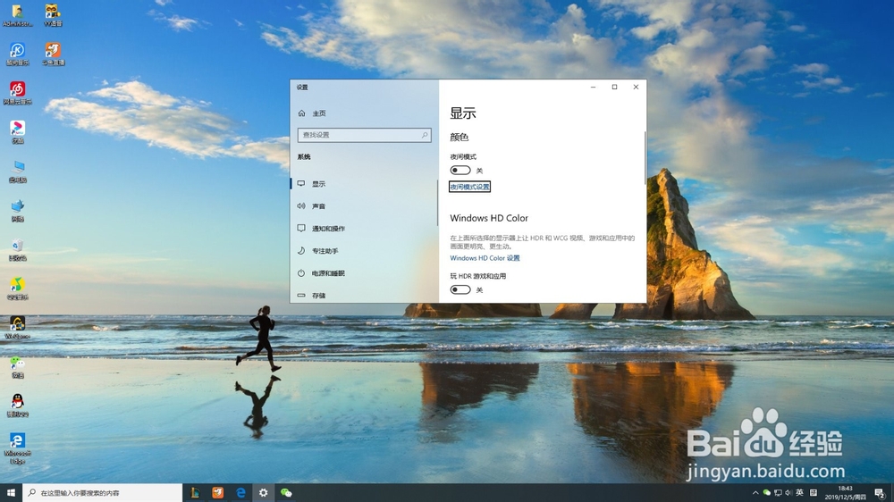
Task: Close the 设置 window
Action: tap(636, 88)
